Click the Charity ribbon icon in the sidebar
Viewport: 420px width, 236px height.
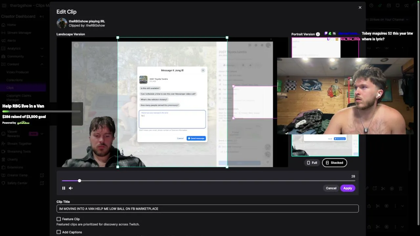pyautogui.click(x=3, y=159)
